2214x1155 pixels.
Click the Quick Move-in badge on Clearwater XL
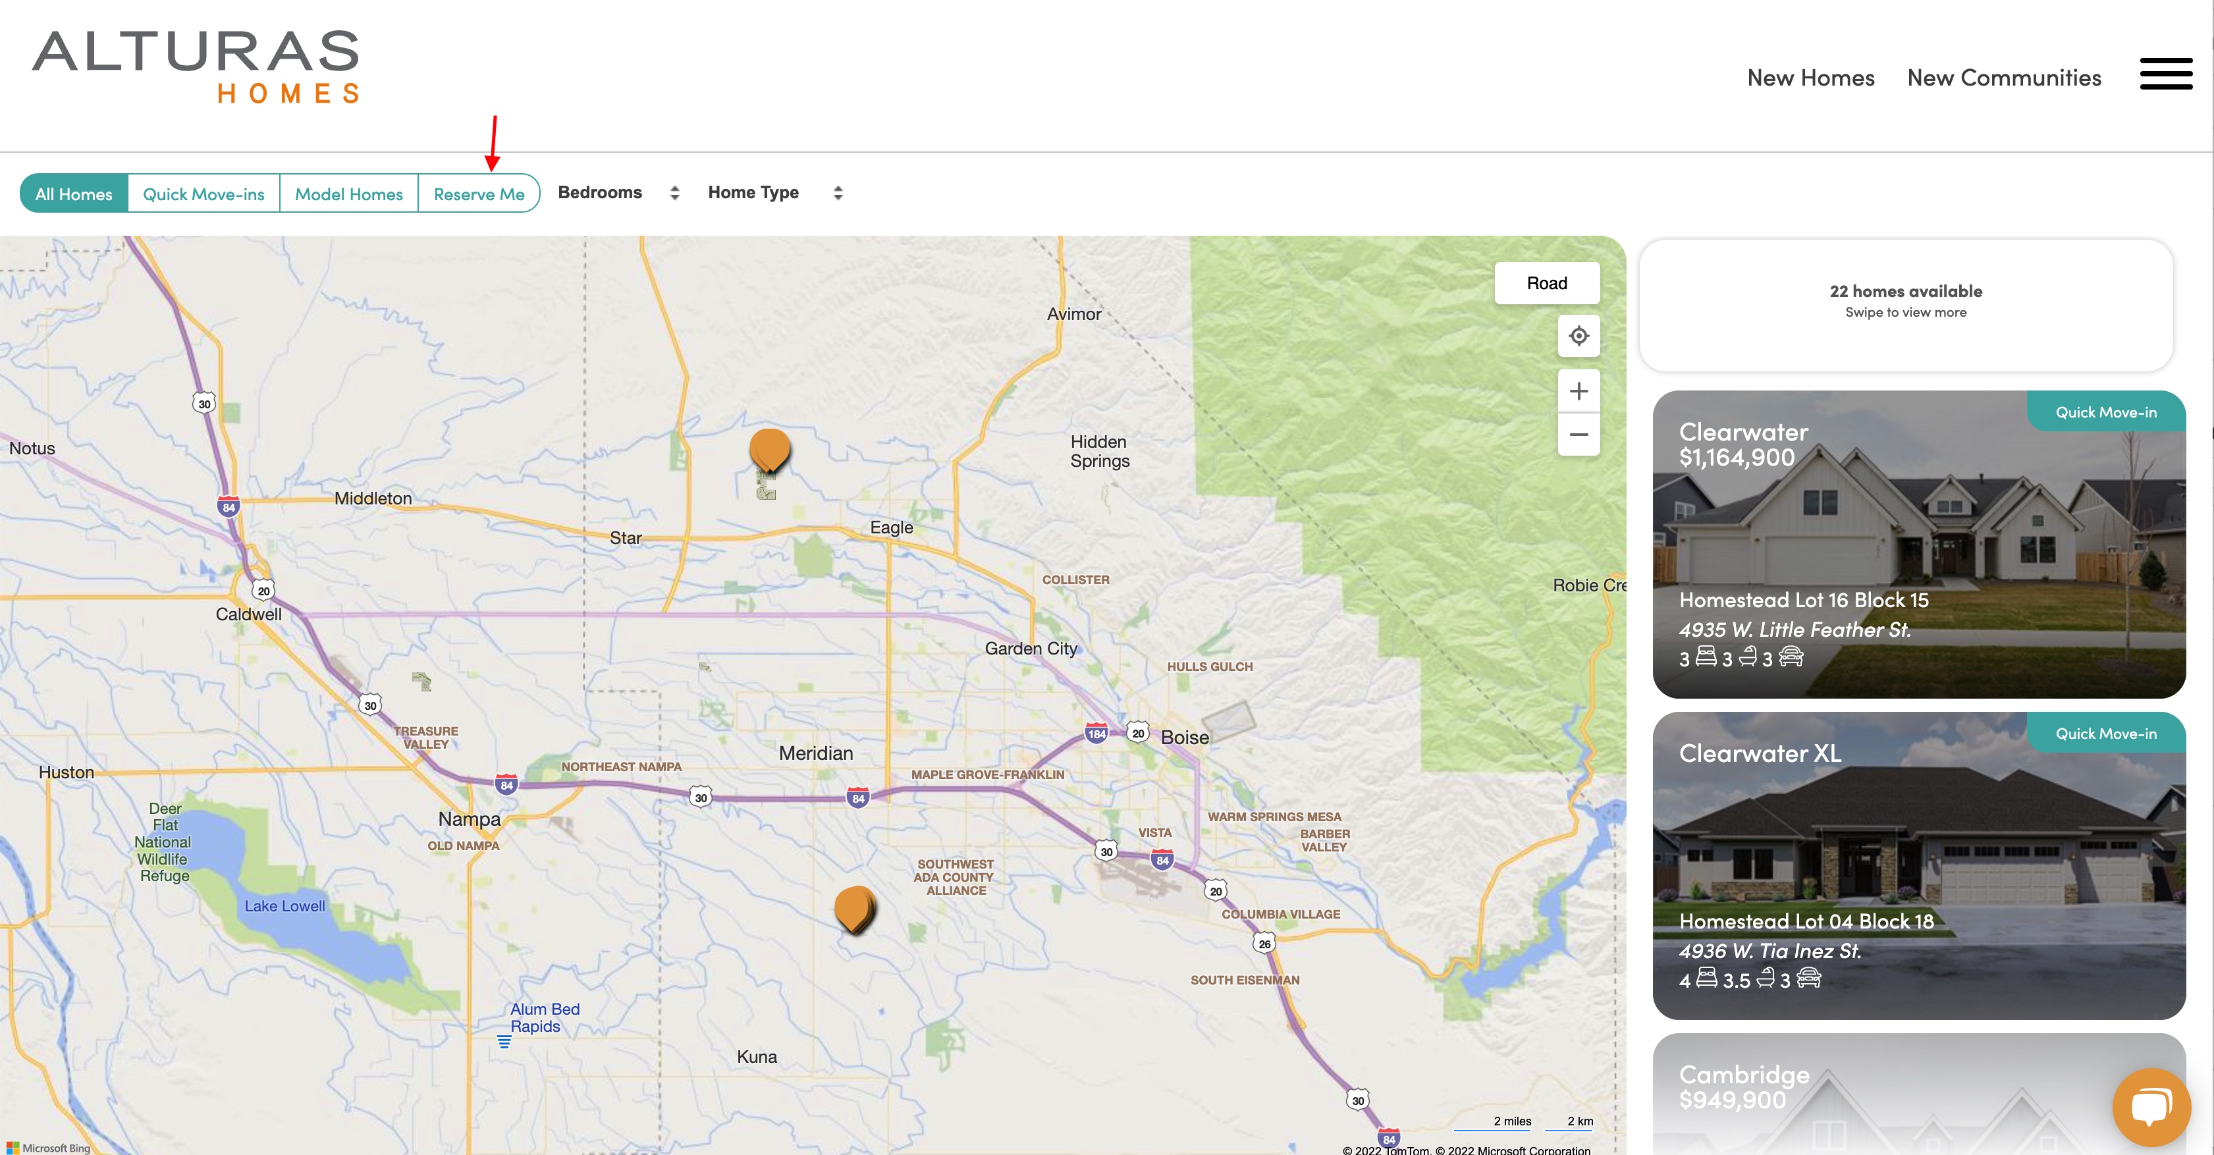click(2106, 734)
